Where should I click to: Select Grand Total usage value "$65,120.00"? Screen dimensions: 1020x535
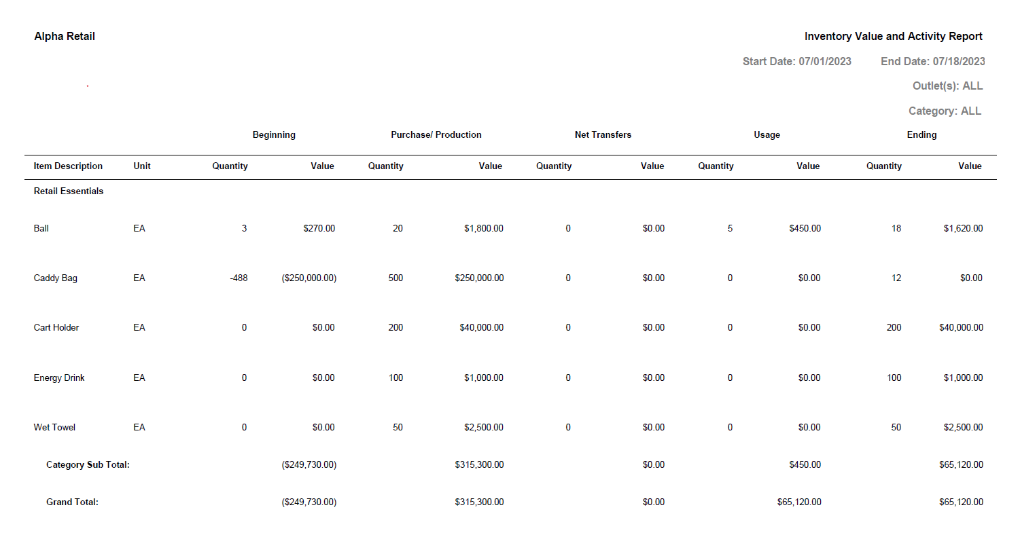(799, 502)
